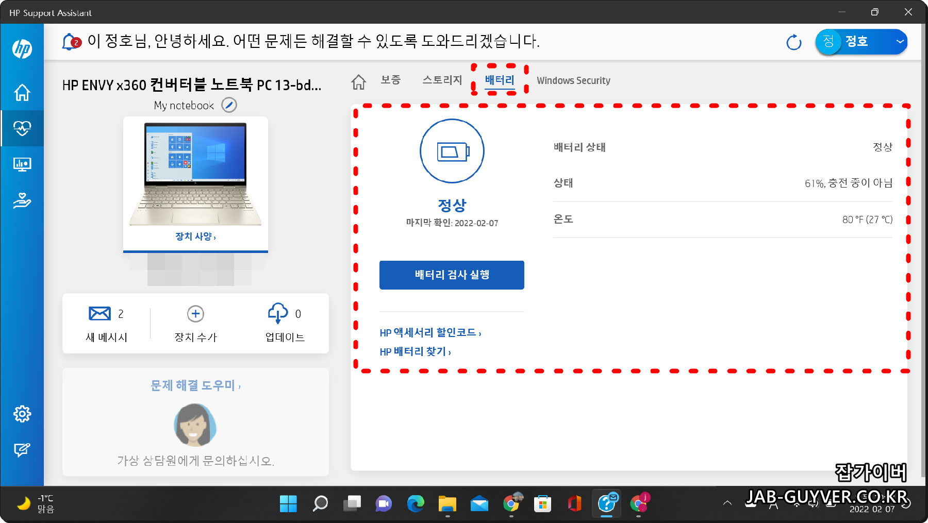Open Chrome from the taskbar

[511, 503]
